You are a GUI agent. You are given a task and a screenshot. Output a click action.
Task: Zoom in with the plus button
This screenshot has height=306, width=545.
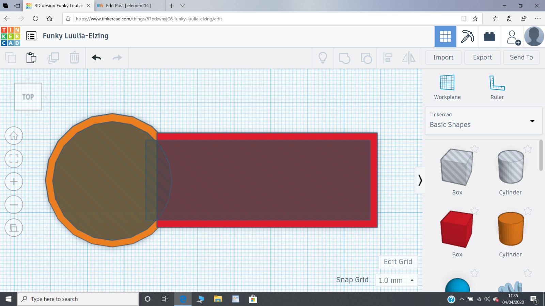click(x=14, y=182)
